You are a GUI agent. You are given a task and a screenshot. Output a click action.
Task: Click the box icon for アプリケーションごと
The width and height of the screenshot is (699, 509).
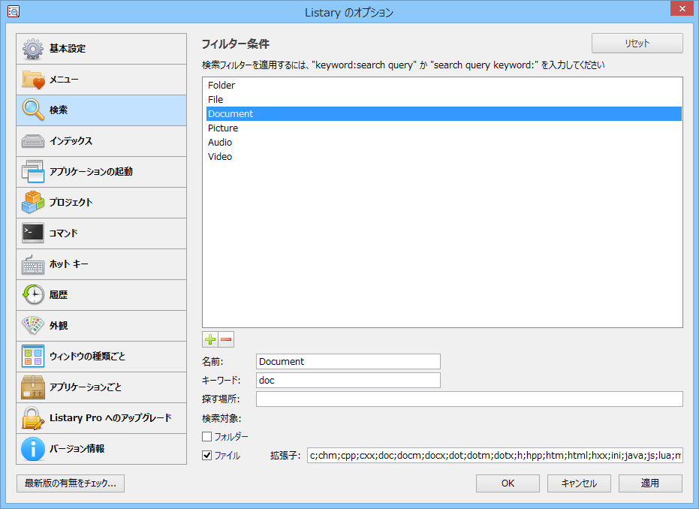click(33, 387)
